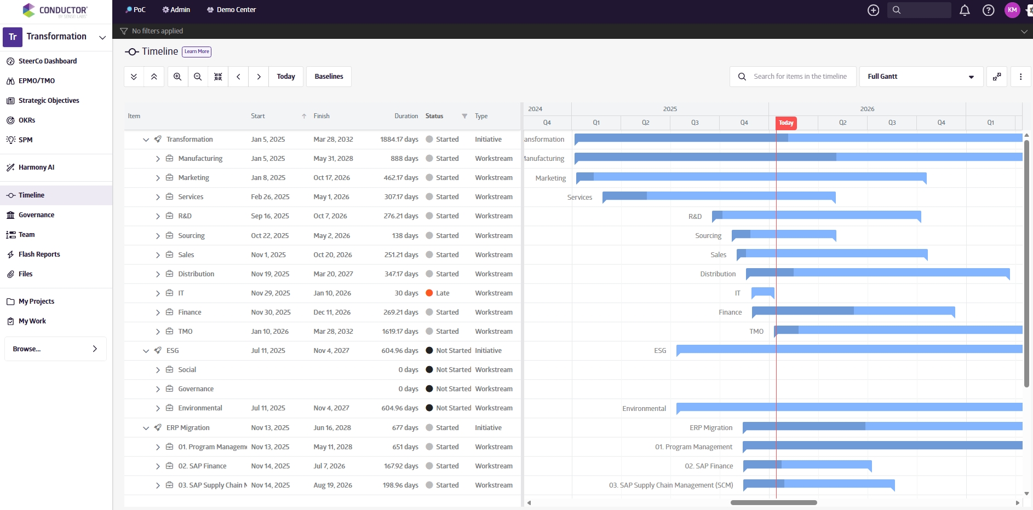1033x510 pixels.
Task: Collapse the ESG initiative row
Action: pos(146,351)
